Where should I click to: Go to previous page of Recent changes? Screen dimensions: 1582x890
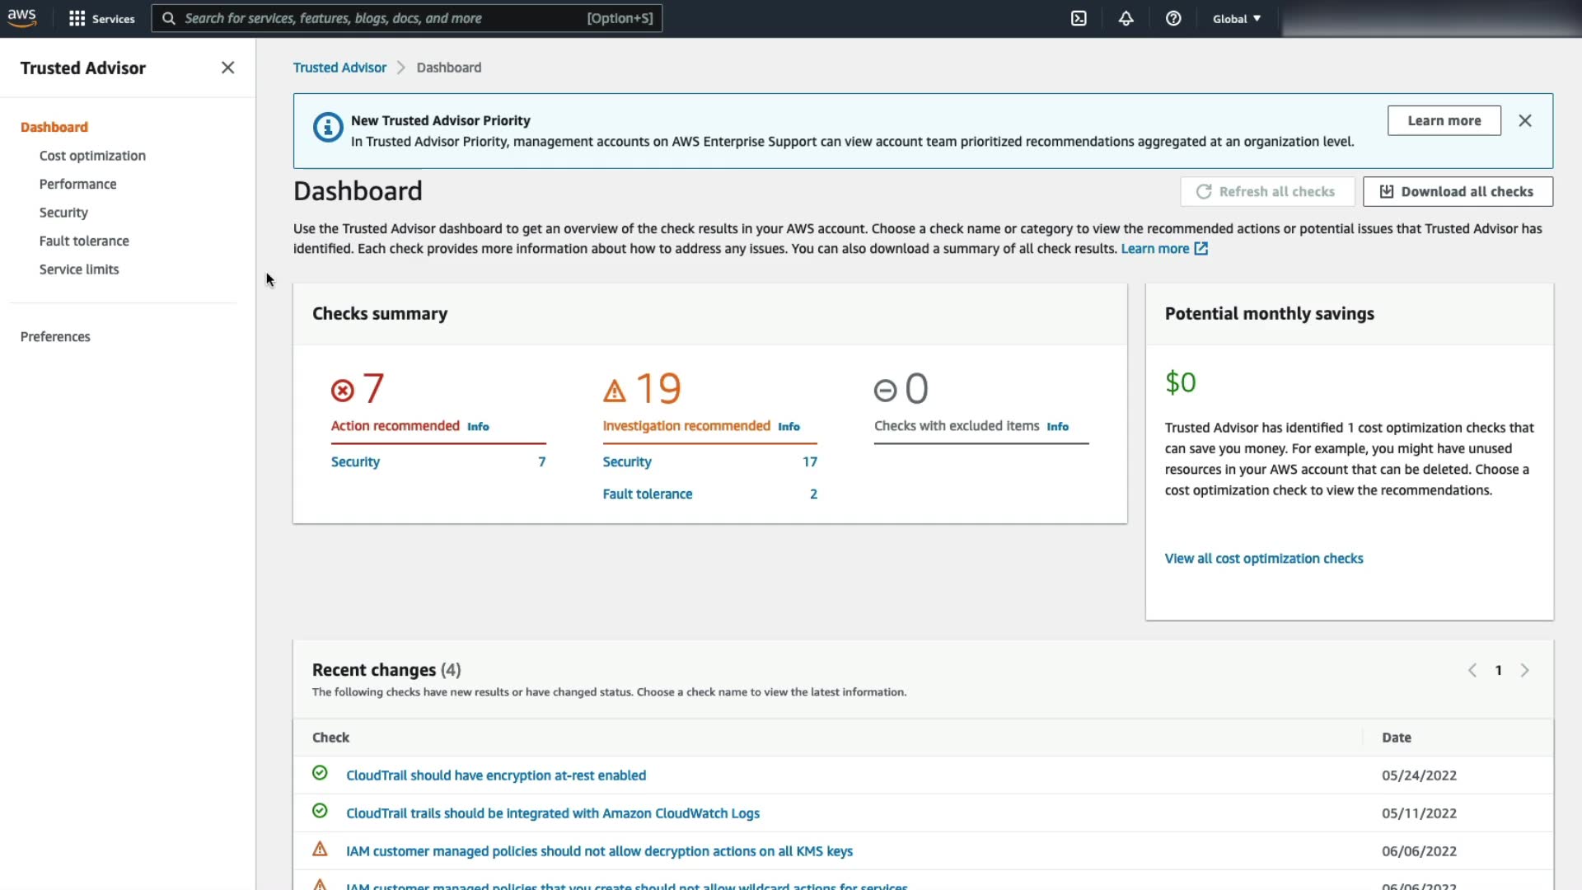pyautogui.click(x=1472, y=671)
